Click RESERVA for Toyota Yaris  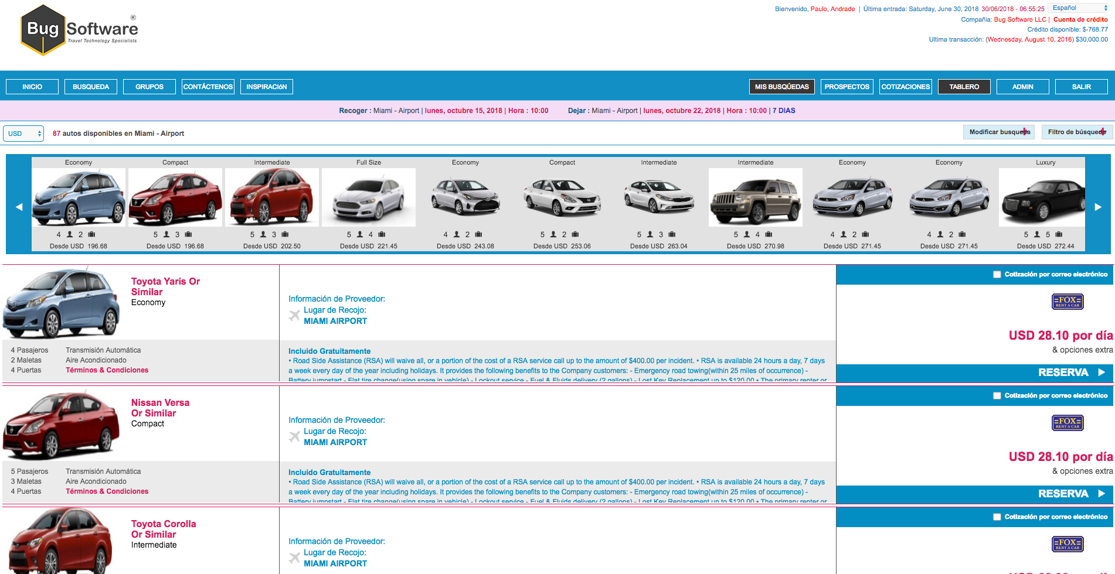tap(974, 373)
